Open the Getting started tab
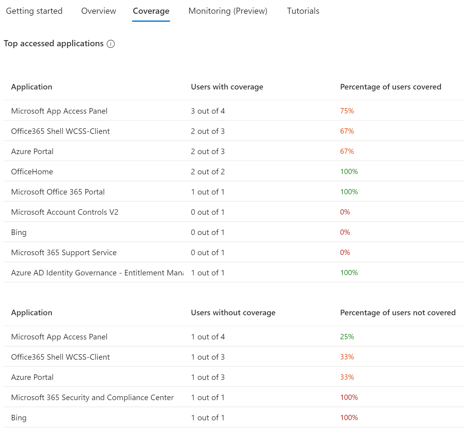The width and height of the screenshot is (464, 428). (34, 11)
